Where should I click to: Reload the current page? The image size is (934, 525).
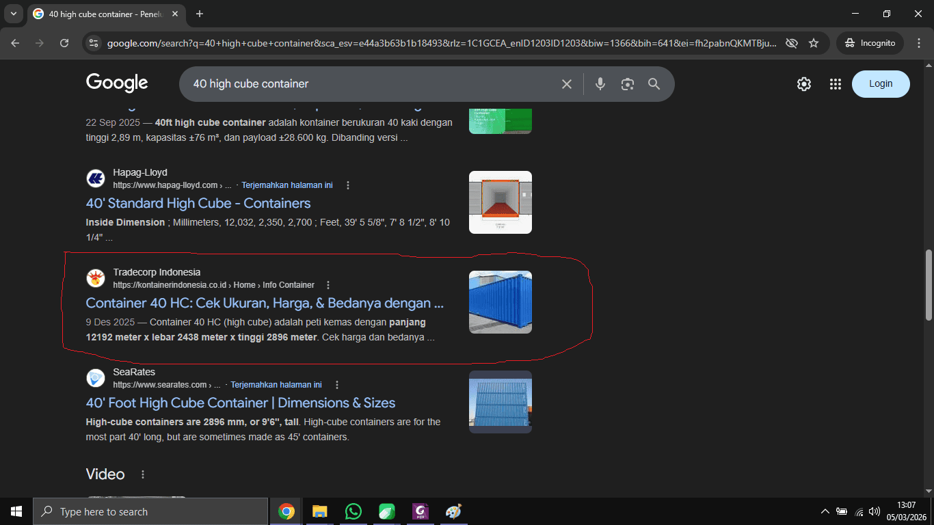pyautogui.click(x=64, y=43)
